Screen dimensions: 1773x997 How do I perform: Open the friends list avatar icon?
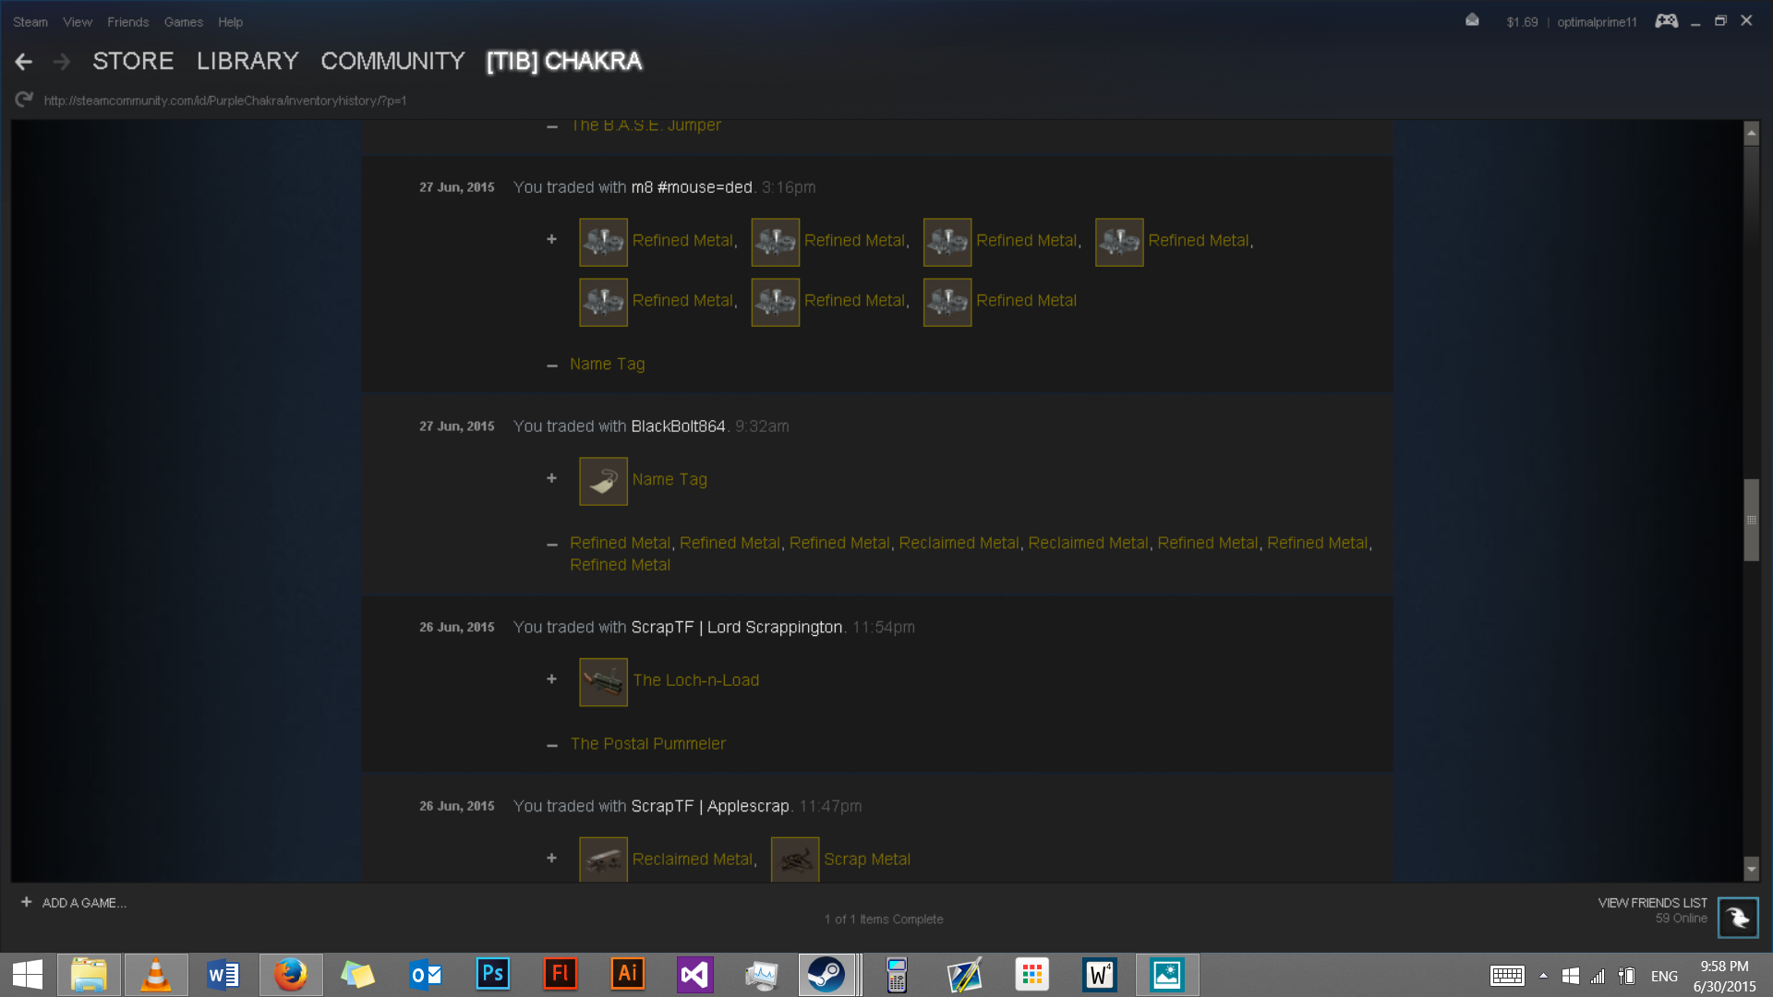1737,918
